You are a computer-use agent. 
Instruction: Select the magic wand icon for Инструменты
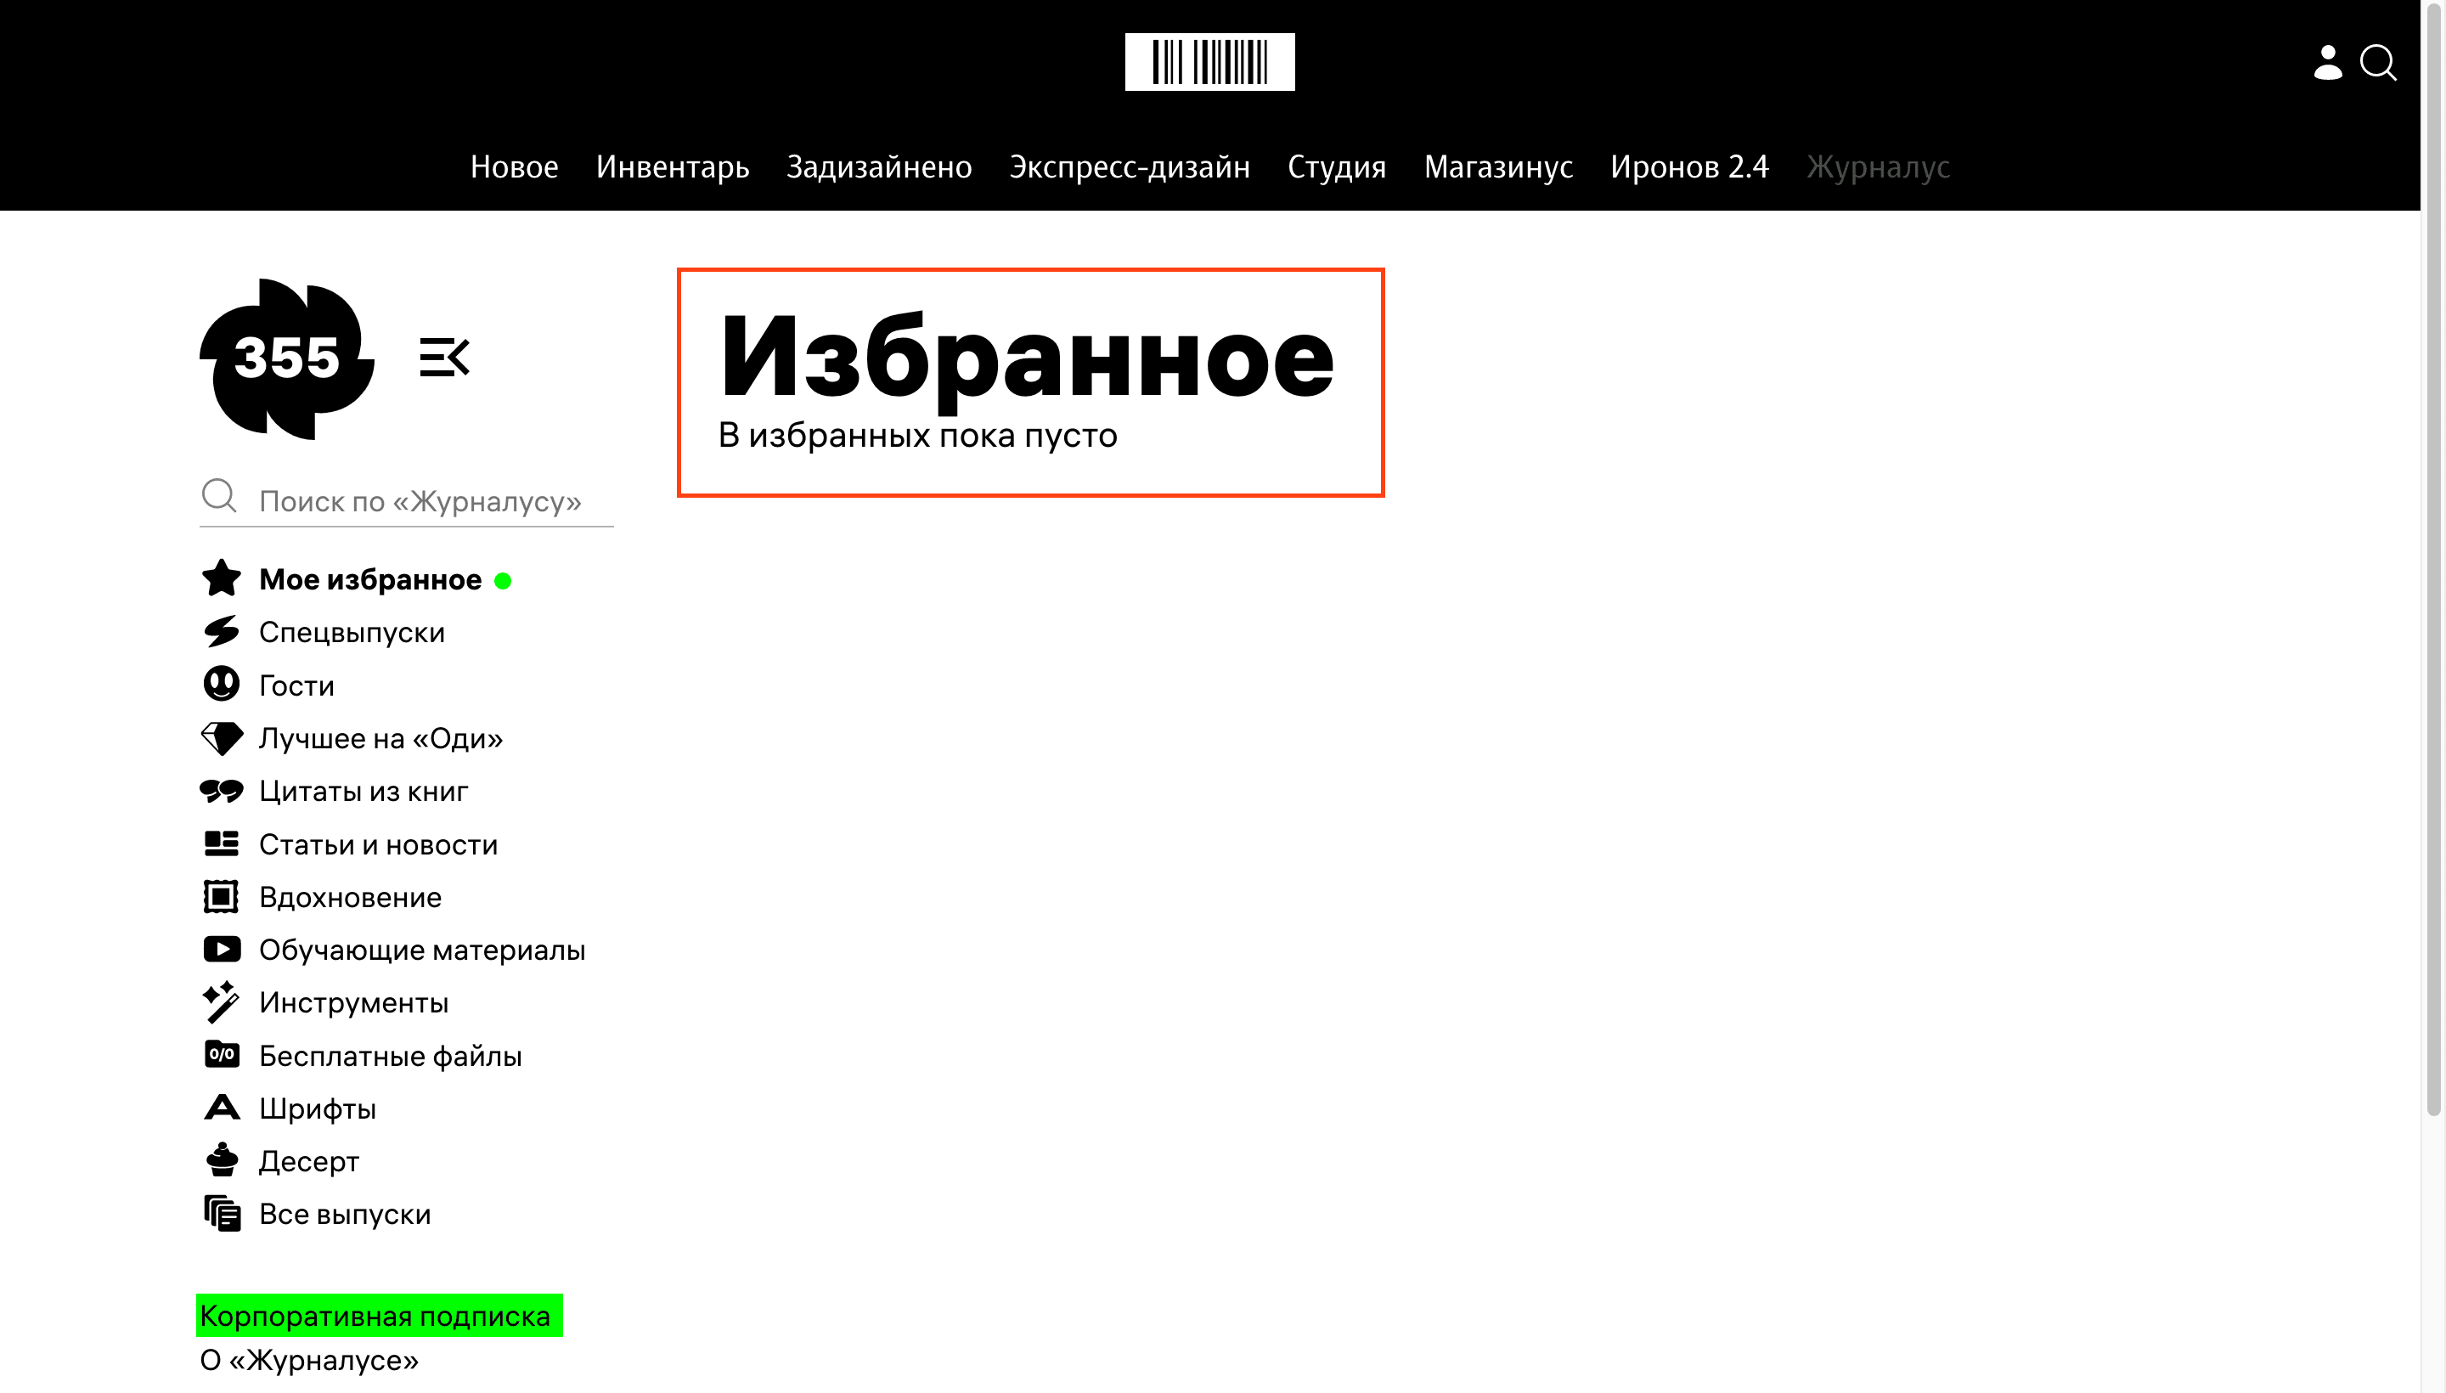pos(221,1001)
